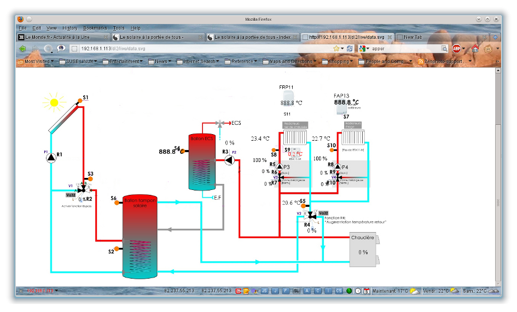
Task: Select the sun icon above the solar panel
Action: coord(54,102)
